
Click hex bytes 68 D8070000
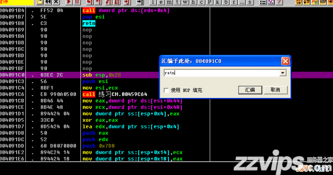click(58, 146)
